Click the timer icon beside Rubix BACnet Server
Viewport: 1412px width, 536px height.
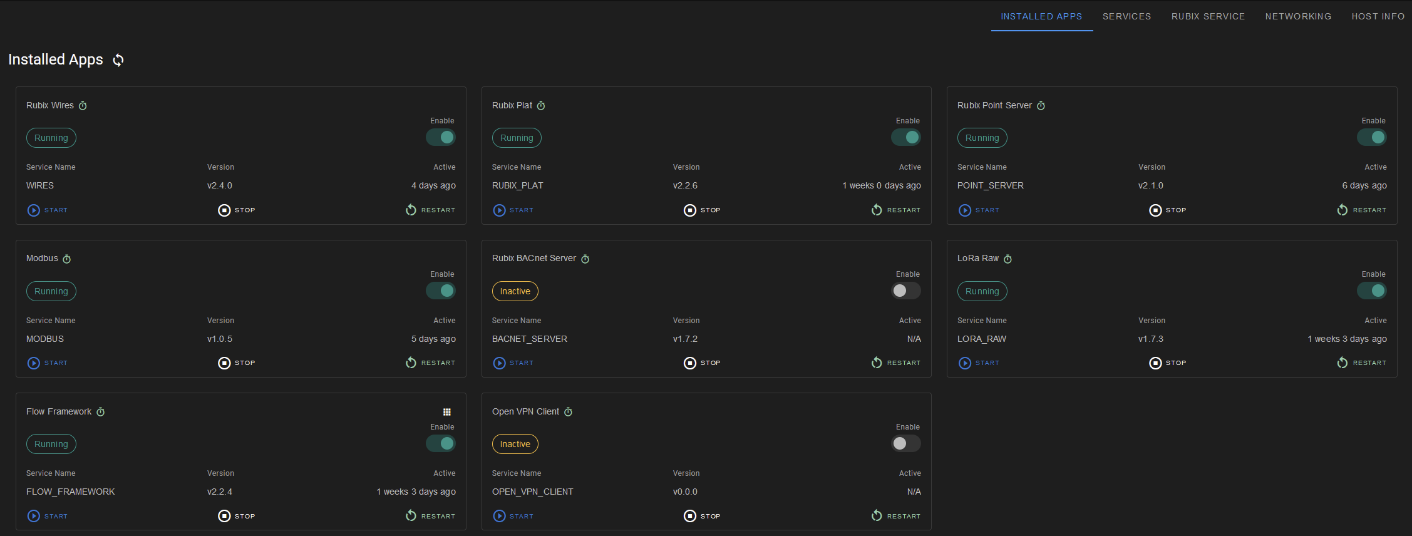585,259
